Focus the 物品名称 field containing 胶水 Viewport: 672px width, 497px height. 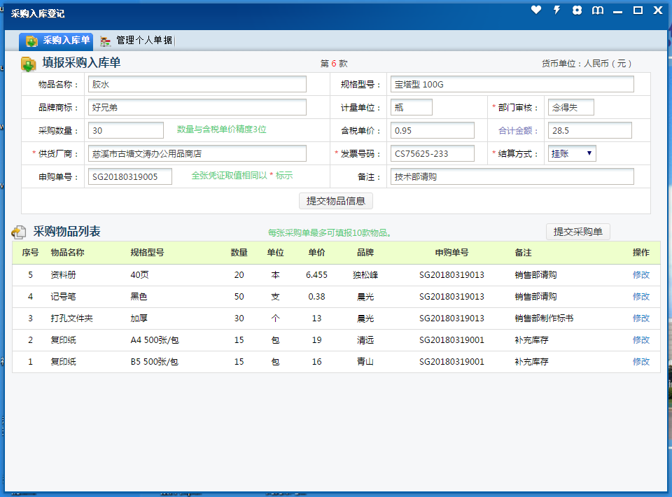click(x=197, y=85)
